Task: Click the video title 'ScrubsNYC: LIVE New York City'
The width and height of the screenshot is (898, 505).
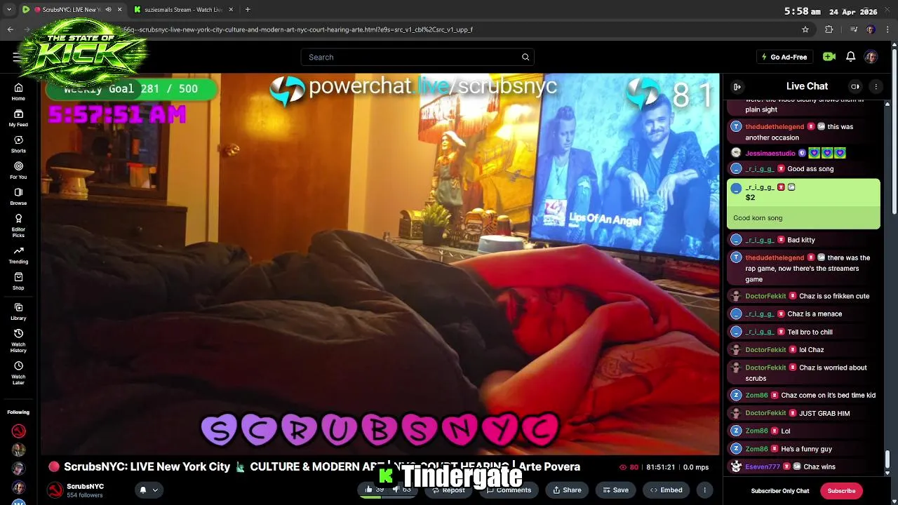Action: click(x=147, y=466)
